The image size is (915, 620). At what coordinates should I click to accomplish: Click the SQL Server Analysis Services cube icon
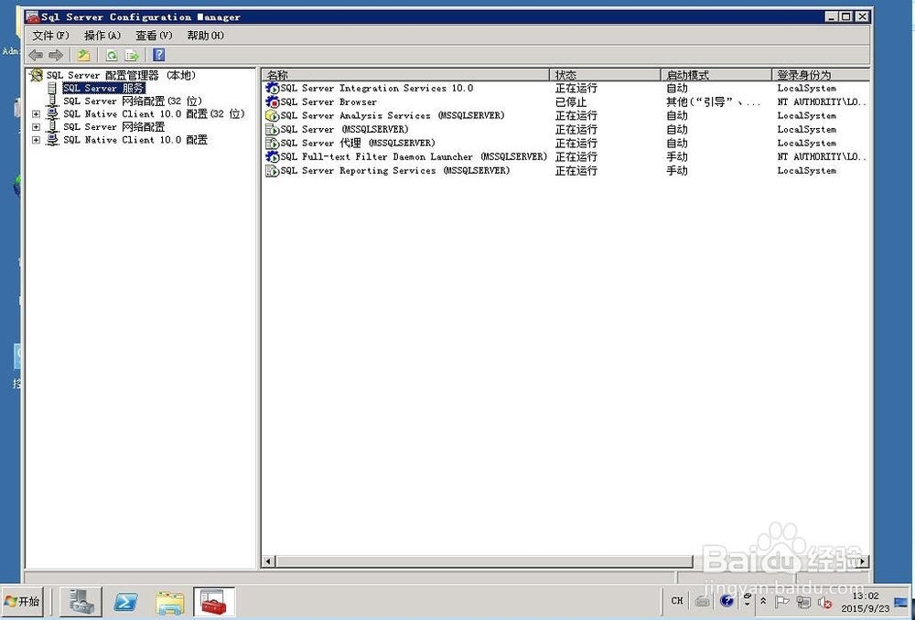click(273, 116)
